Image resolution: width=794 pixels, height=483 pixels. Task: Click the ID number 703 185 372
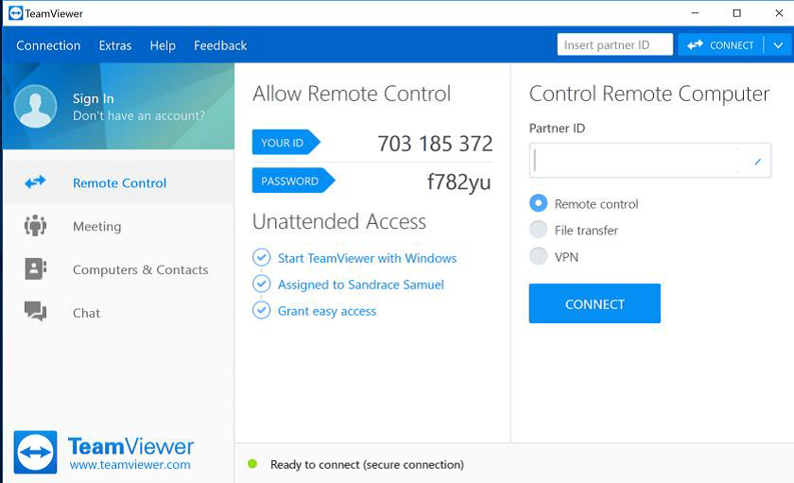pos(435,144)
